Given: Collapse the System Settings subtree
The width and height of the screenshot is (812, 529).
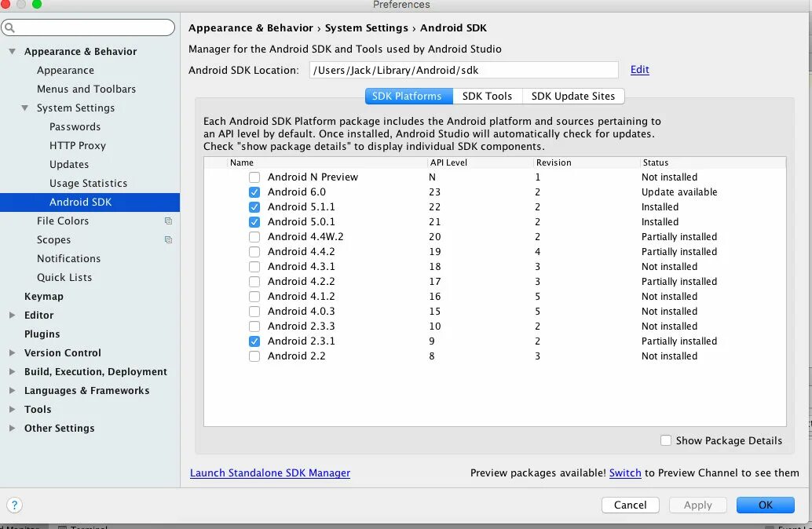Looking at the screenshot, I should pos(24,108).
